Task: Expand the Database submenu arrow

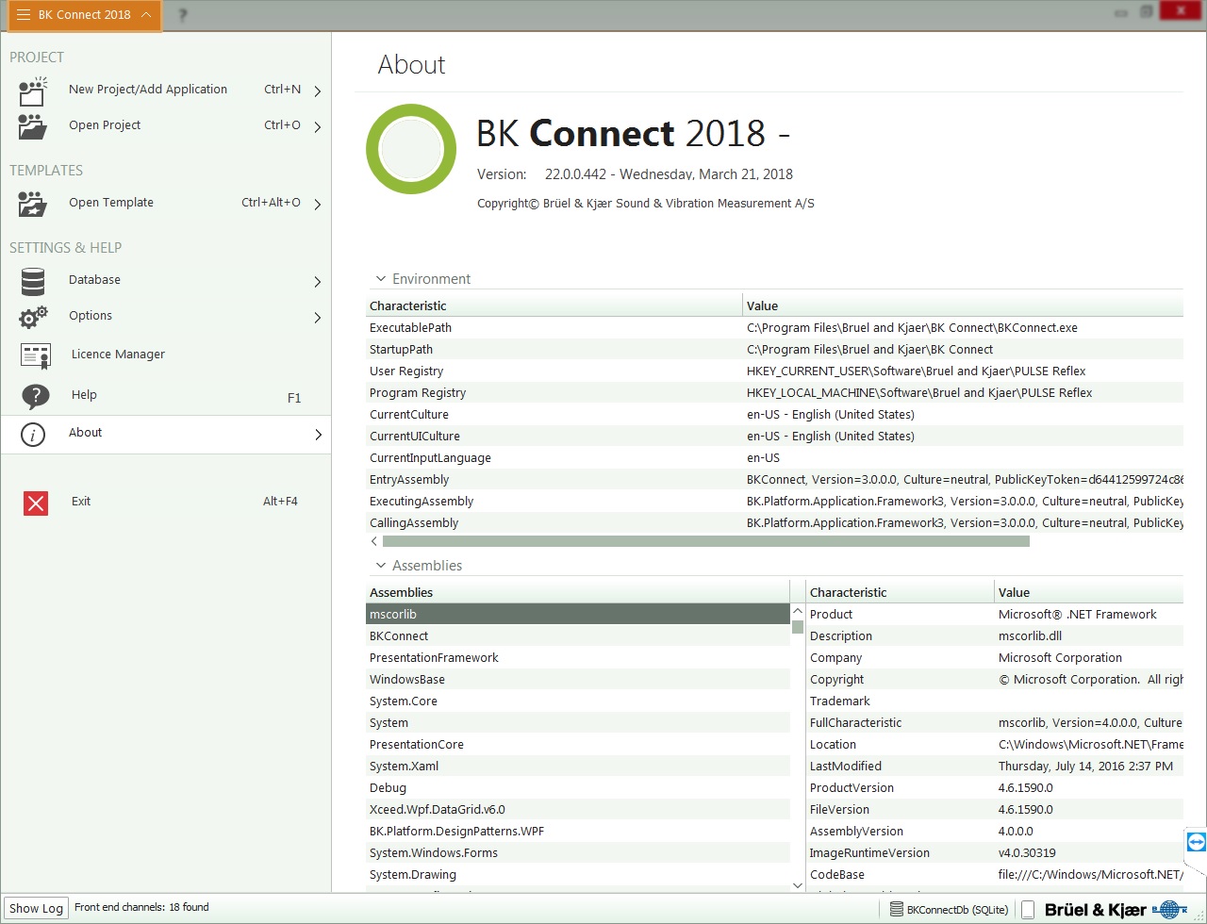Action: coord(318,281)
